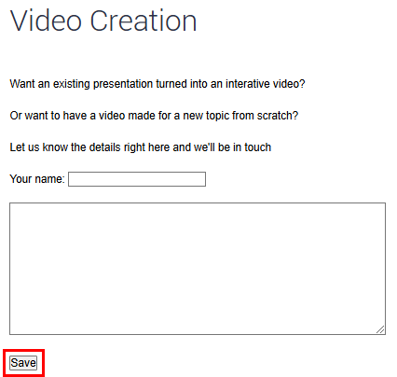Click the 'Let us know the details' line
This screenshot has width=397, height=377.
(x=141, y=147)
